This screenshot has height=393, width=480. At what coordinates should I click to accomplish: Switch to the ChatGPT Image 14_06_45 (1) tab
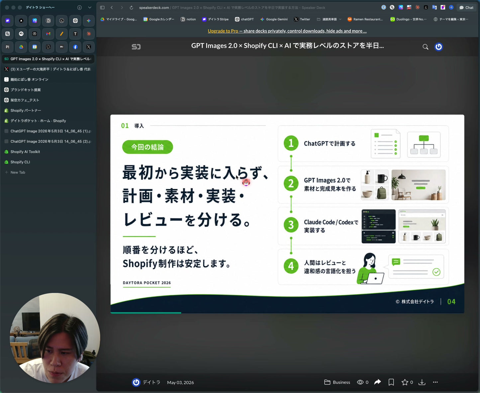click(48, 131)
